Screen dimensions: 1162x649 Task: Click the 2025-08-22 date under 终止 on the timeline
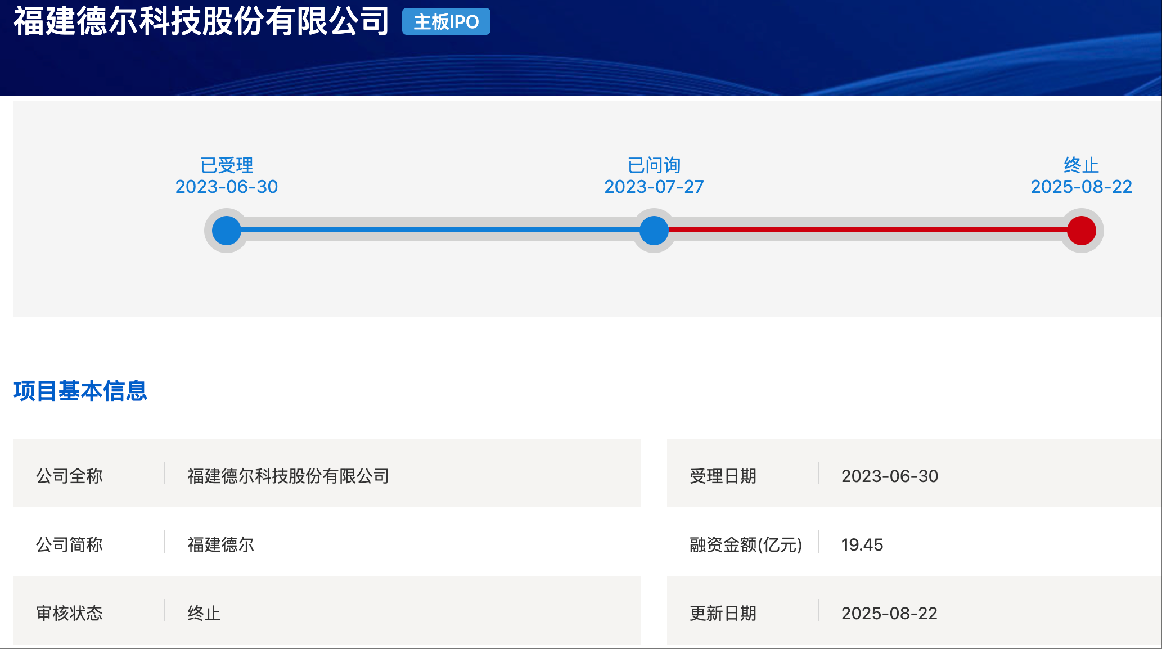click(x=1081, y=187)
